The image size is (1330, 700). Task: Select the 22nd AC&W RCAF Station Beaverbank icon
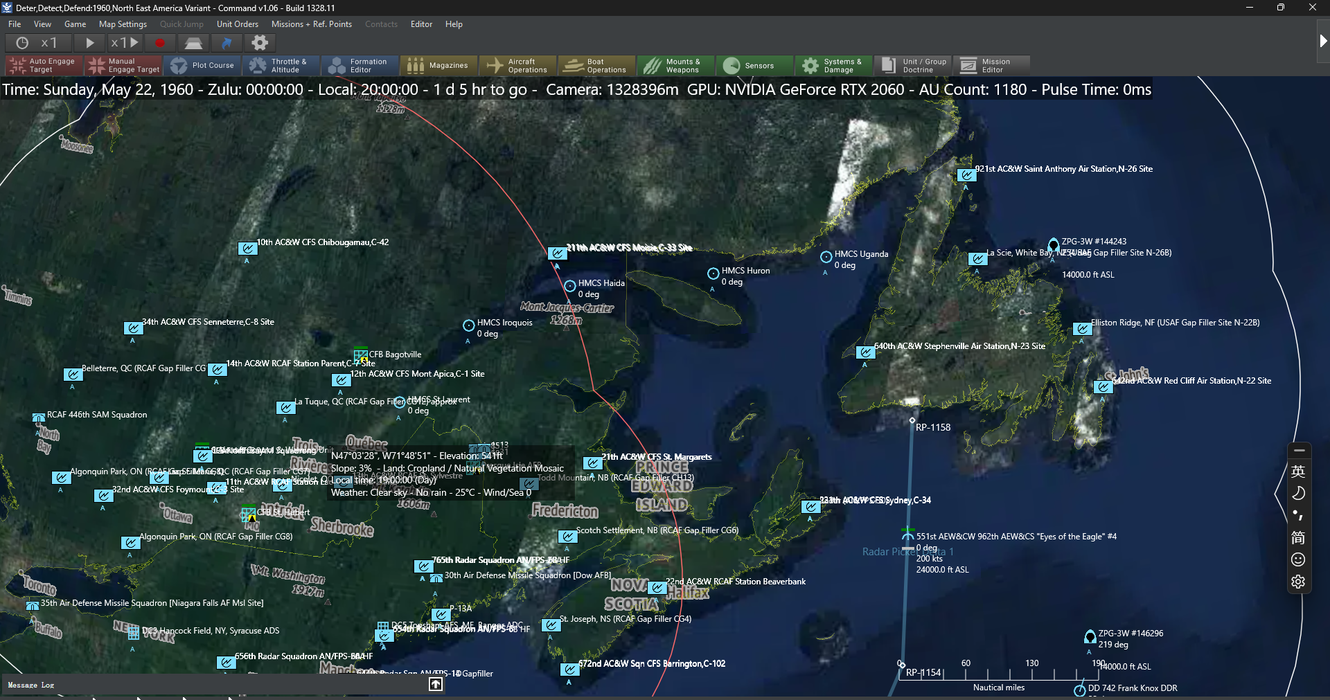click(x=657, y=588)
